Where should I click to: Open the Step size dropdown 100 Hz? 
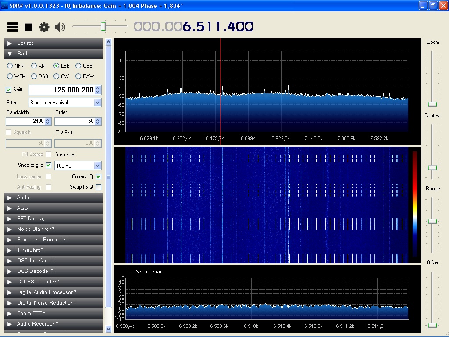(78, 165)
